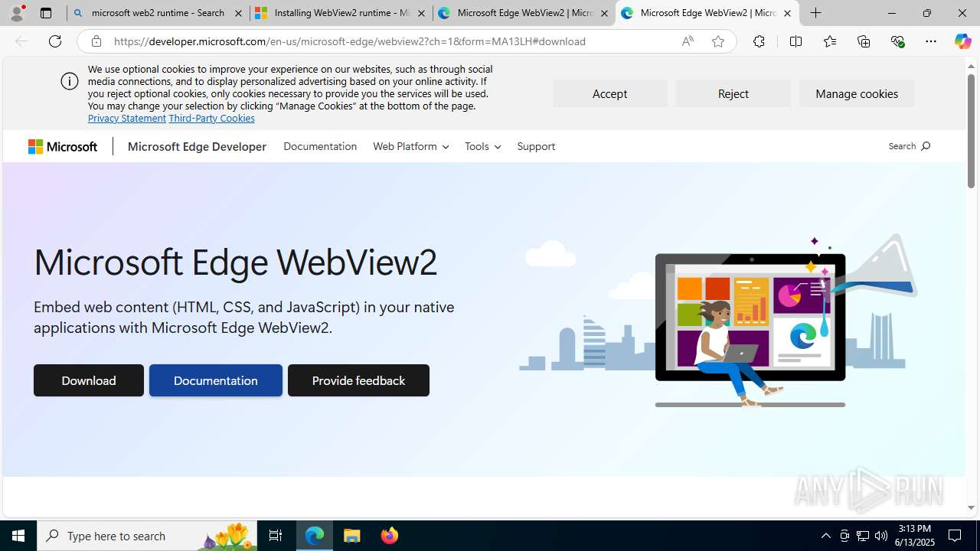This screenshot has width=980, height=551.
Task: Open File Explorer from taskbar
Action: tap(352, 536)
